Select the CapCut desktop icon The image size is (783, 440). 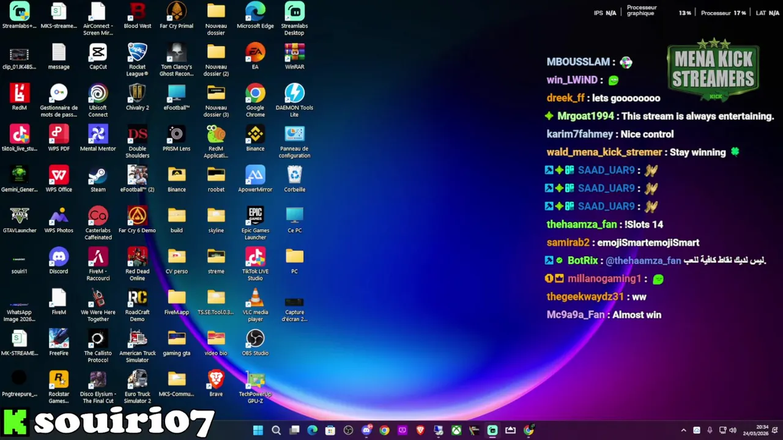(x=98, y=57)
